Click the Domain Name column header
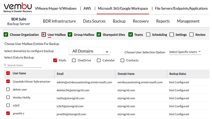This screenshot has height=119, width=212. (126, 74)
